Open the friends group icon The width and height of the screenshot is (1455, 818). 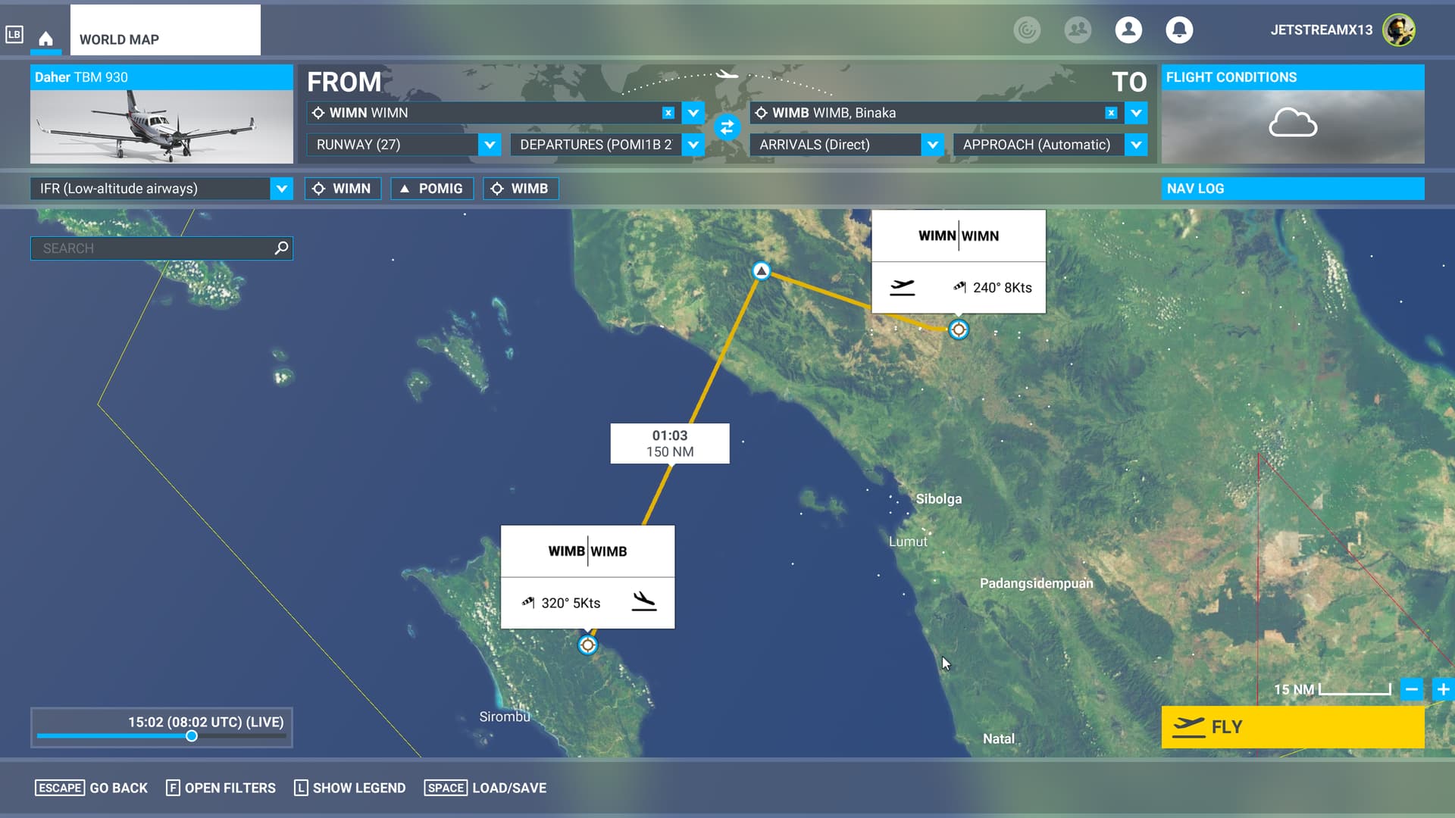(x=1078, y=30)
